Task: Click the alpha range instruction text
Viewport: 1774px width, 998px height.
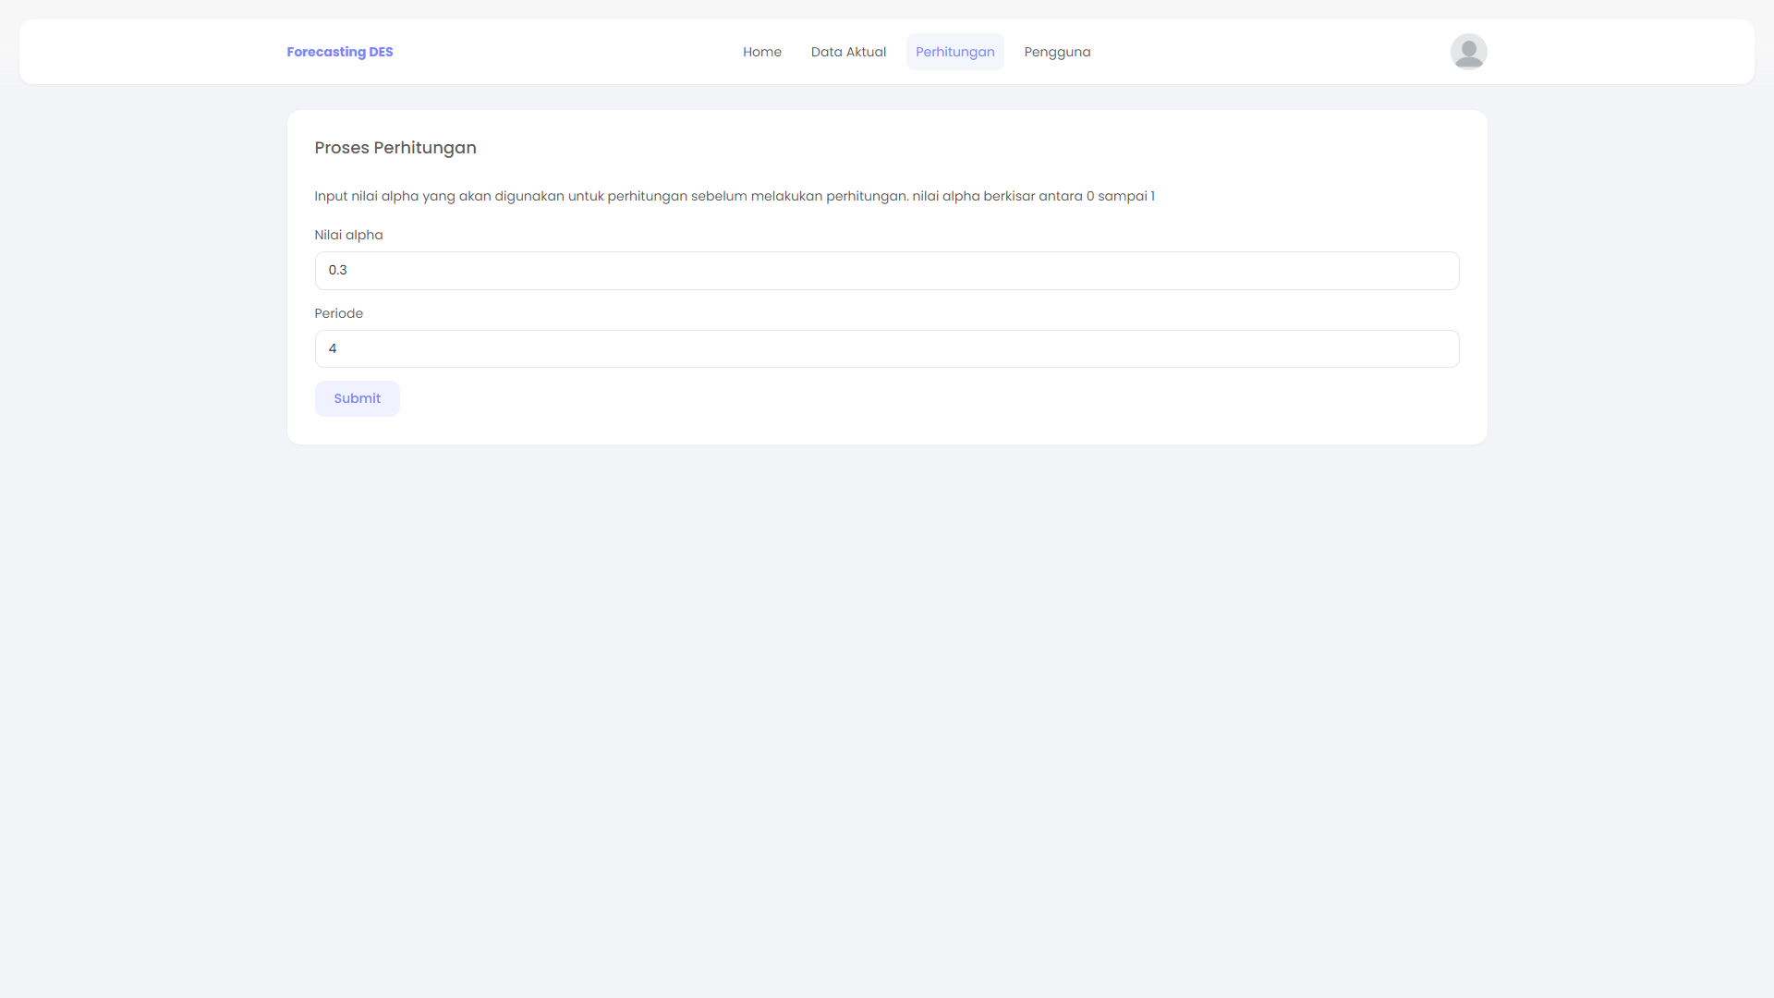Action: 735,196
